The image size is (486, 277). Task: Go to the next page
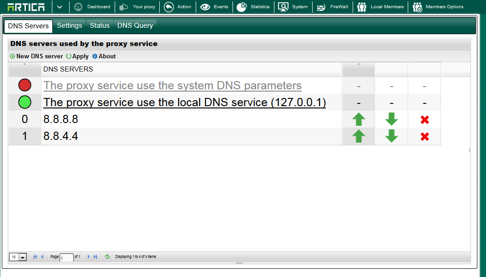pos(89,256)
